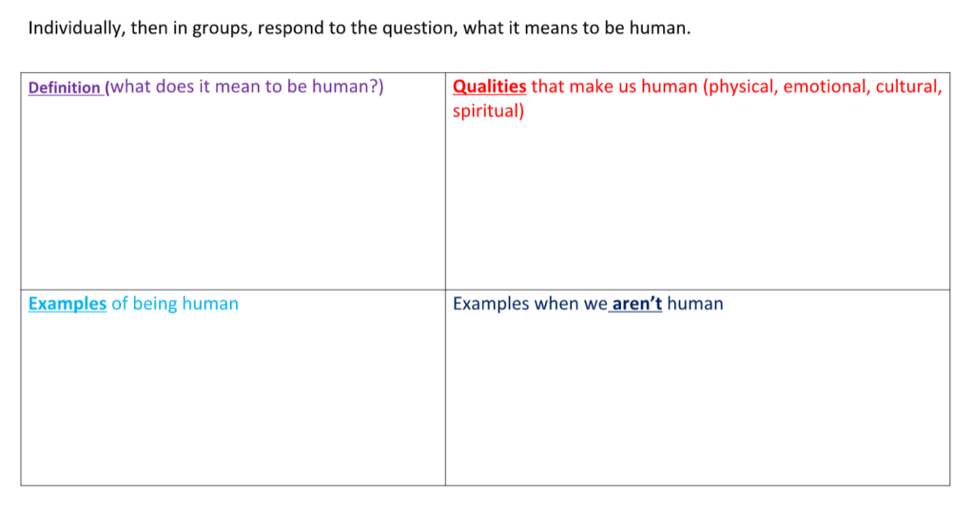Click empty space in "Examples of being human" cell

[232, 399]
